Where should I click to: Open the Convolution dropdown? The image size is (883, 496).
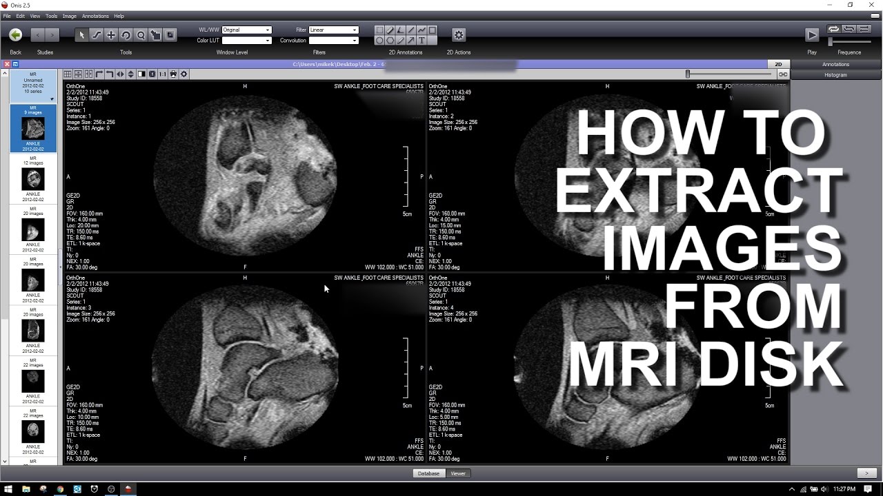(x=333, y=41)
